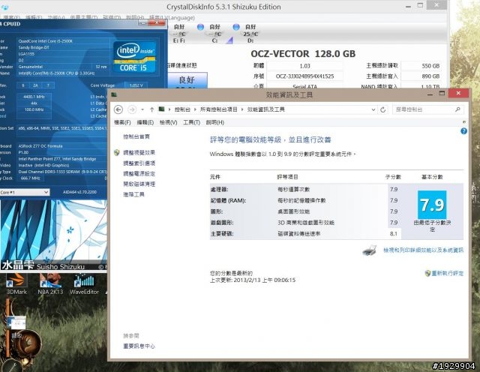
Task: Open the WaveEditor desktop shortcut
Action: coord(84,283)
